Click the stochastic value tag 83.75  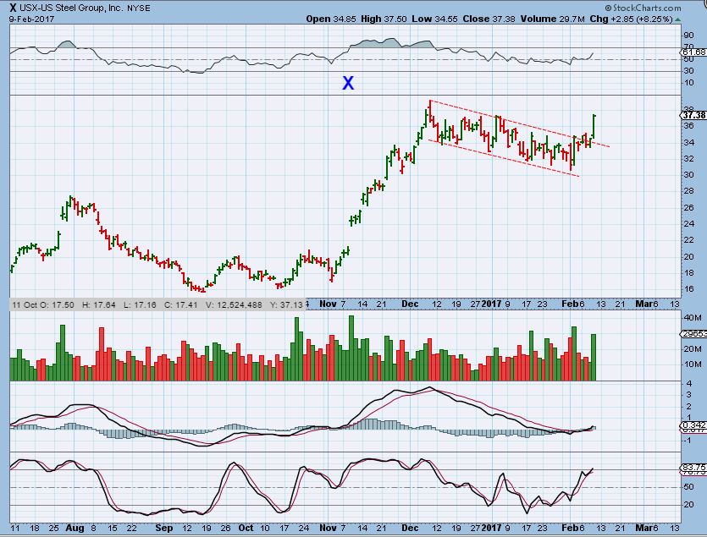[x=693, y=468]
